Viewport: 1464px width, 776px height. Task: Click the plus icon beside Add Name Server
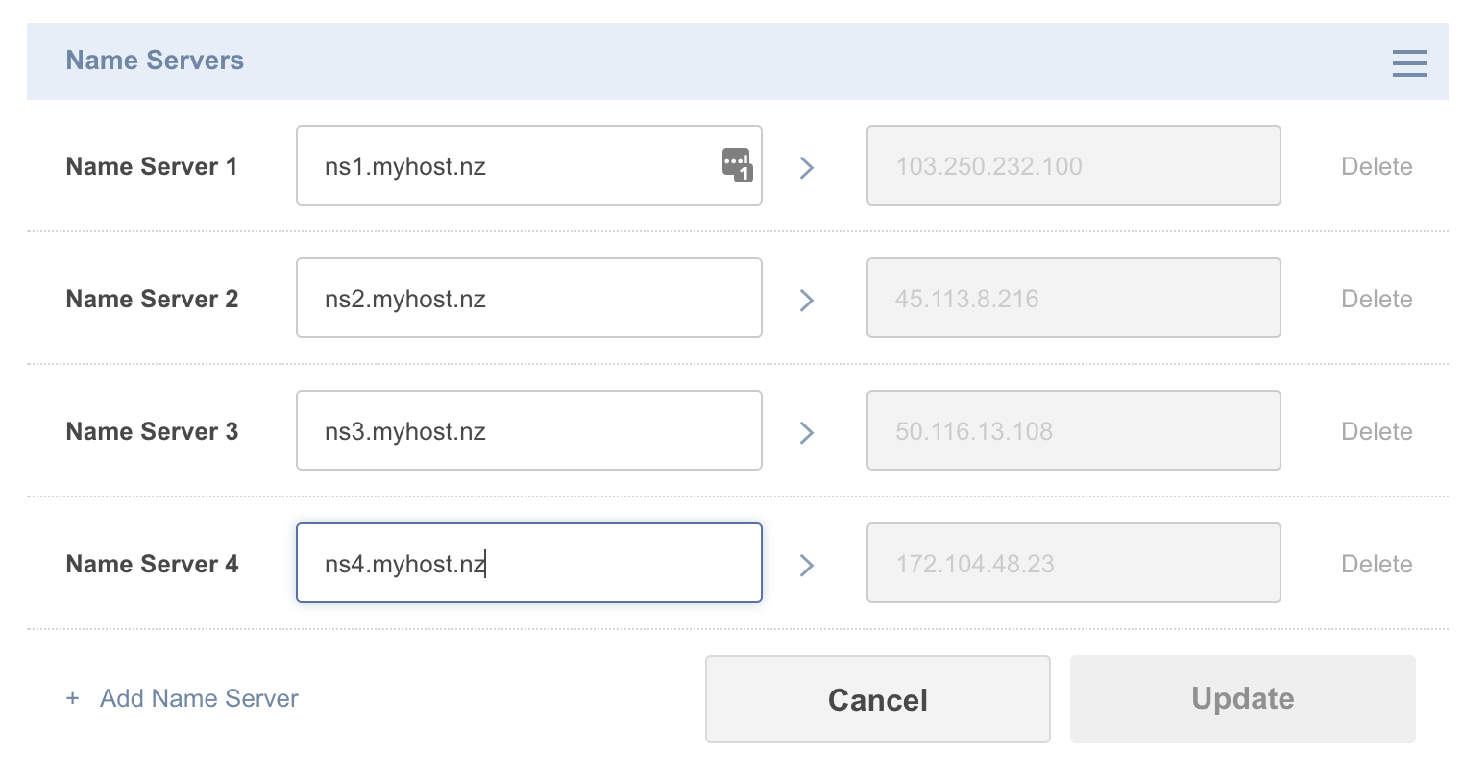tap(72, 698)
